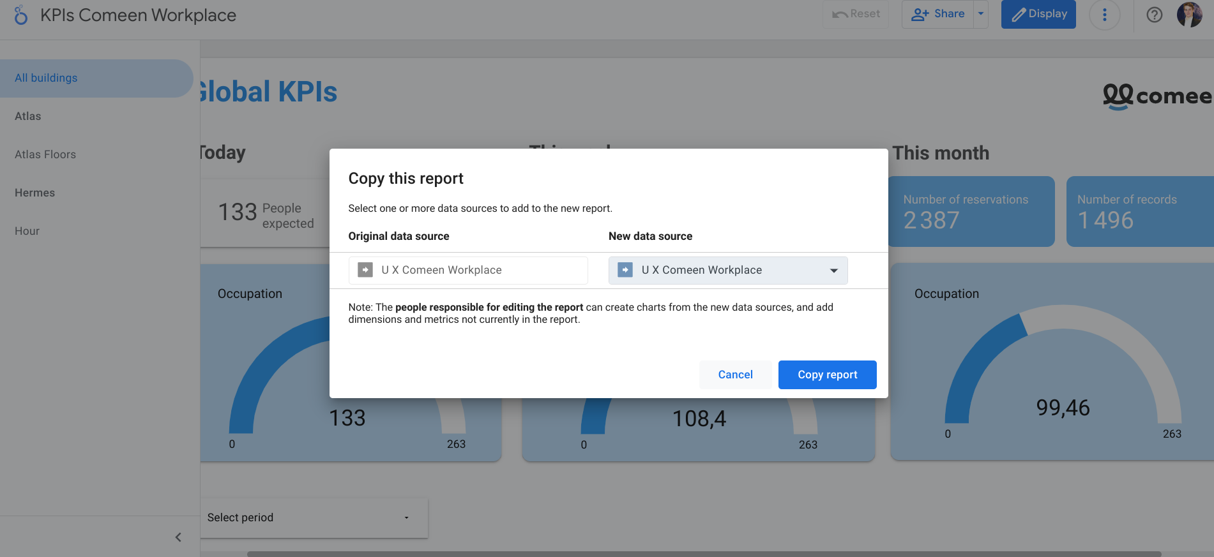Click the KPIs Comeen Workplace report title
Screen dimensions: 1214x557
(138, 15)
